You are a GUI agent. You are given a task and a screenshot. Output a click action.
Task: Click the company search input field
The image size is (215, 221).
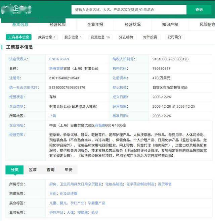pos(129,10)
